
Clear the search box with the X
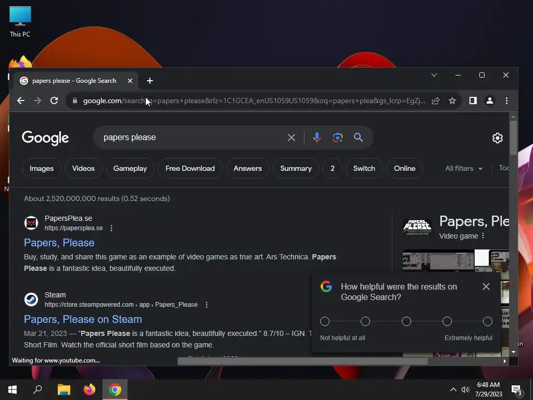click(x=291, y=137)
